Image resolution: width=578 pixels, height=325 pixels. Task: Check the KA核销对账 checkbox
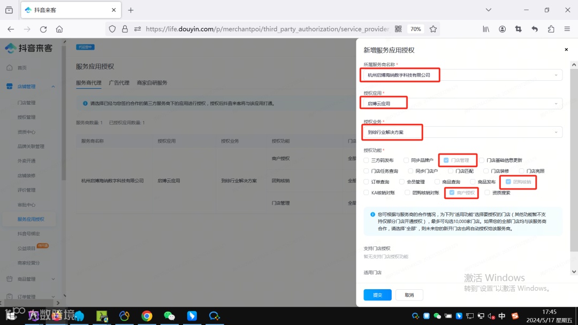click(366, 192)
